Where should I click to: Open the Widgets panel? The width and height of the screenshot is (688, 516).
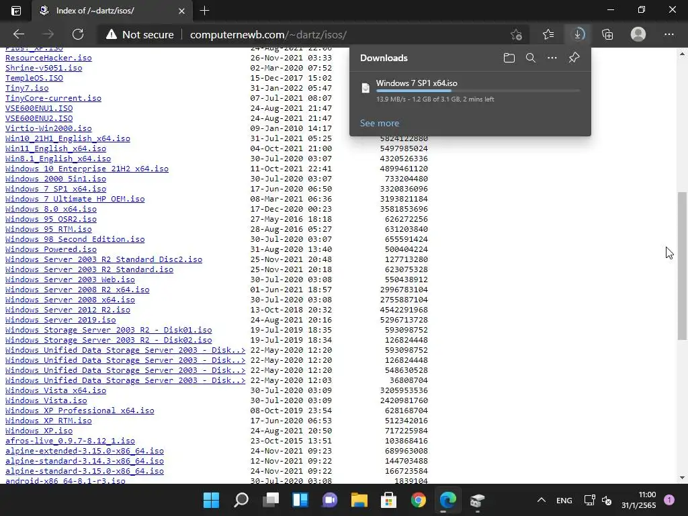click(x=300, y=500)
